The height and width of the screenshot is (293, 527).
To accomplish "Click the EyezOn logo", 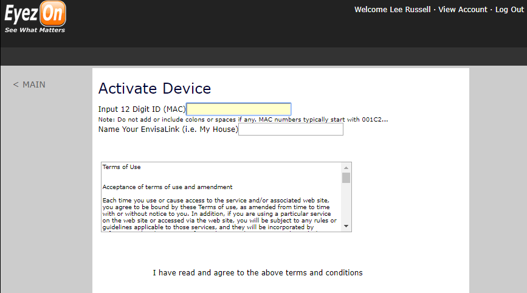I will tap(35, 17).
